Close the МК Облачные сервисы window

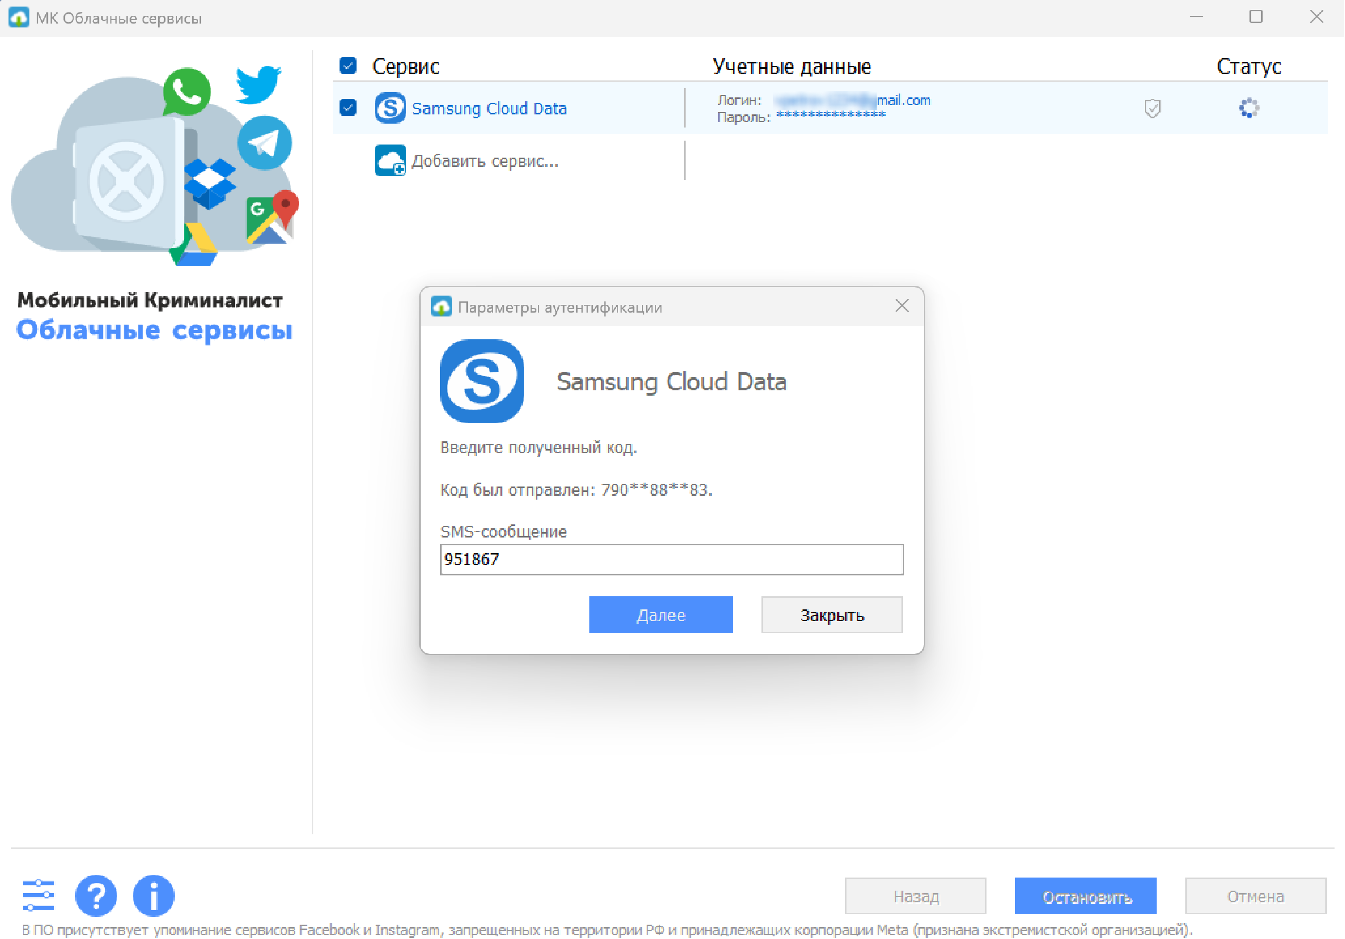pyautogui.click(x=1316, y=17)
